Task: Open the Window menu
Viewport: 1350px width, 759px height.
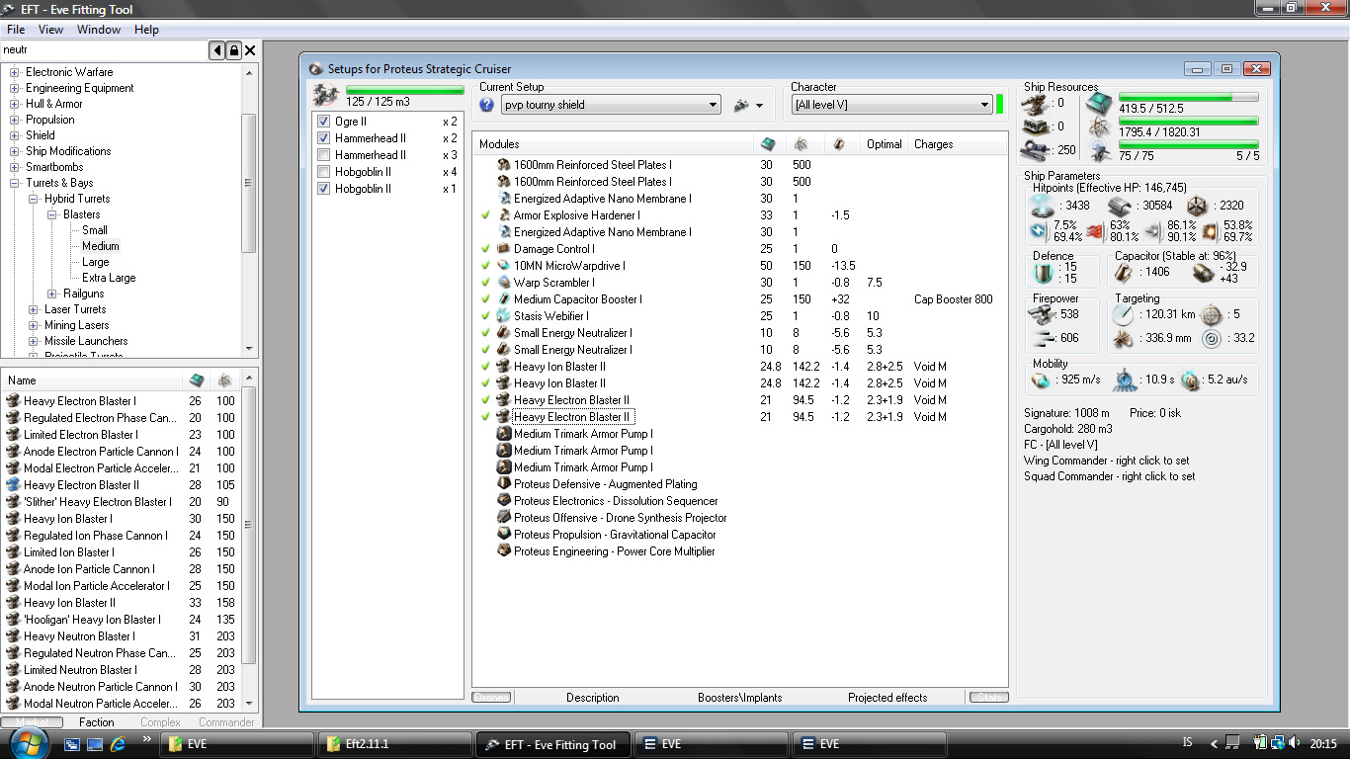Action: tap(99, 30)
